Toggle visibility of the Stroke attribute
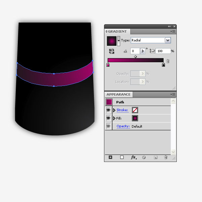The width and height of the screenshot is (202, 202). pos(108,110)
